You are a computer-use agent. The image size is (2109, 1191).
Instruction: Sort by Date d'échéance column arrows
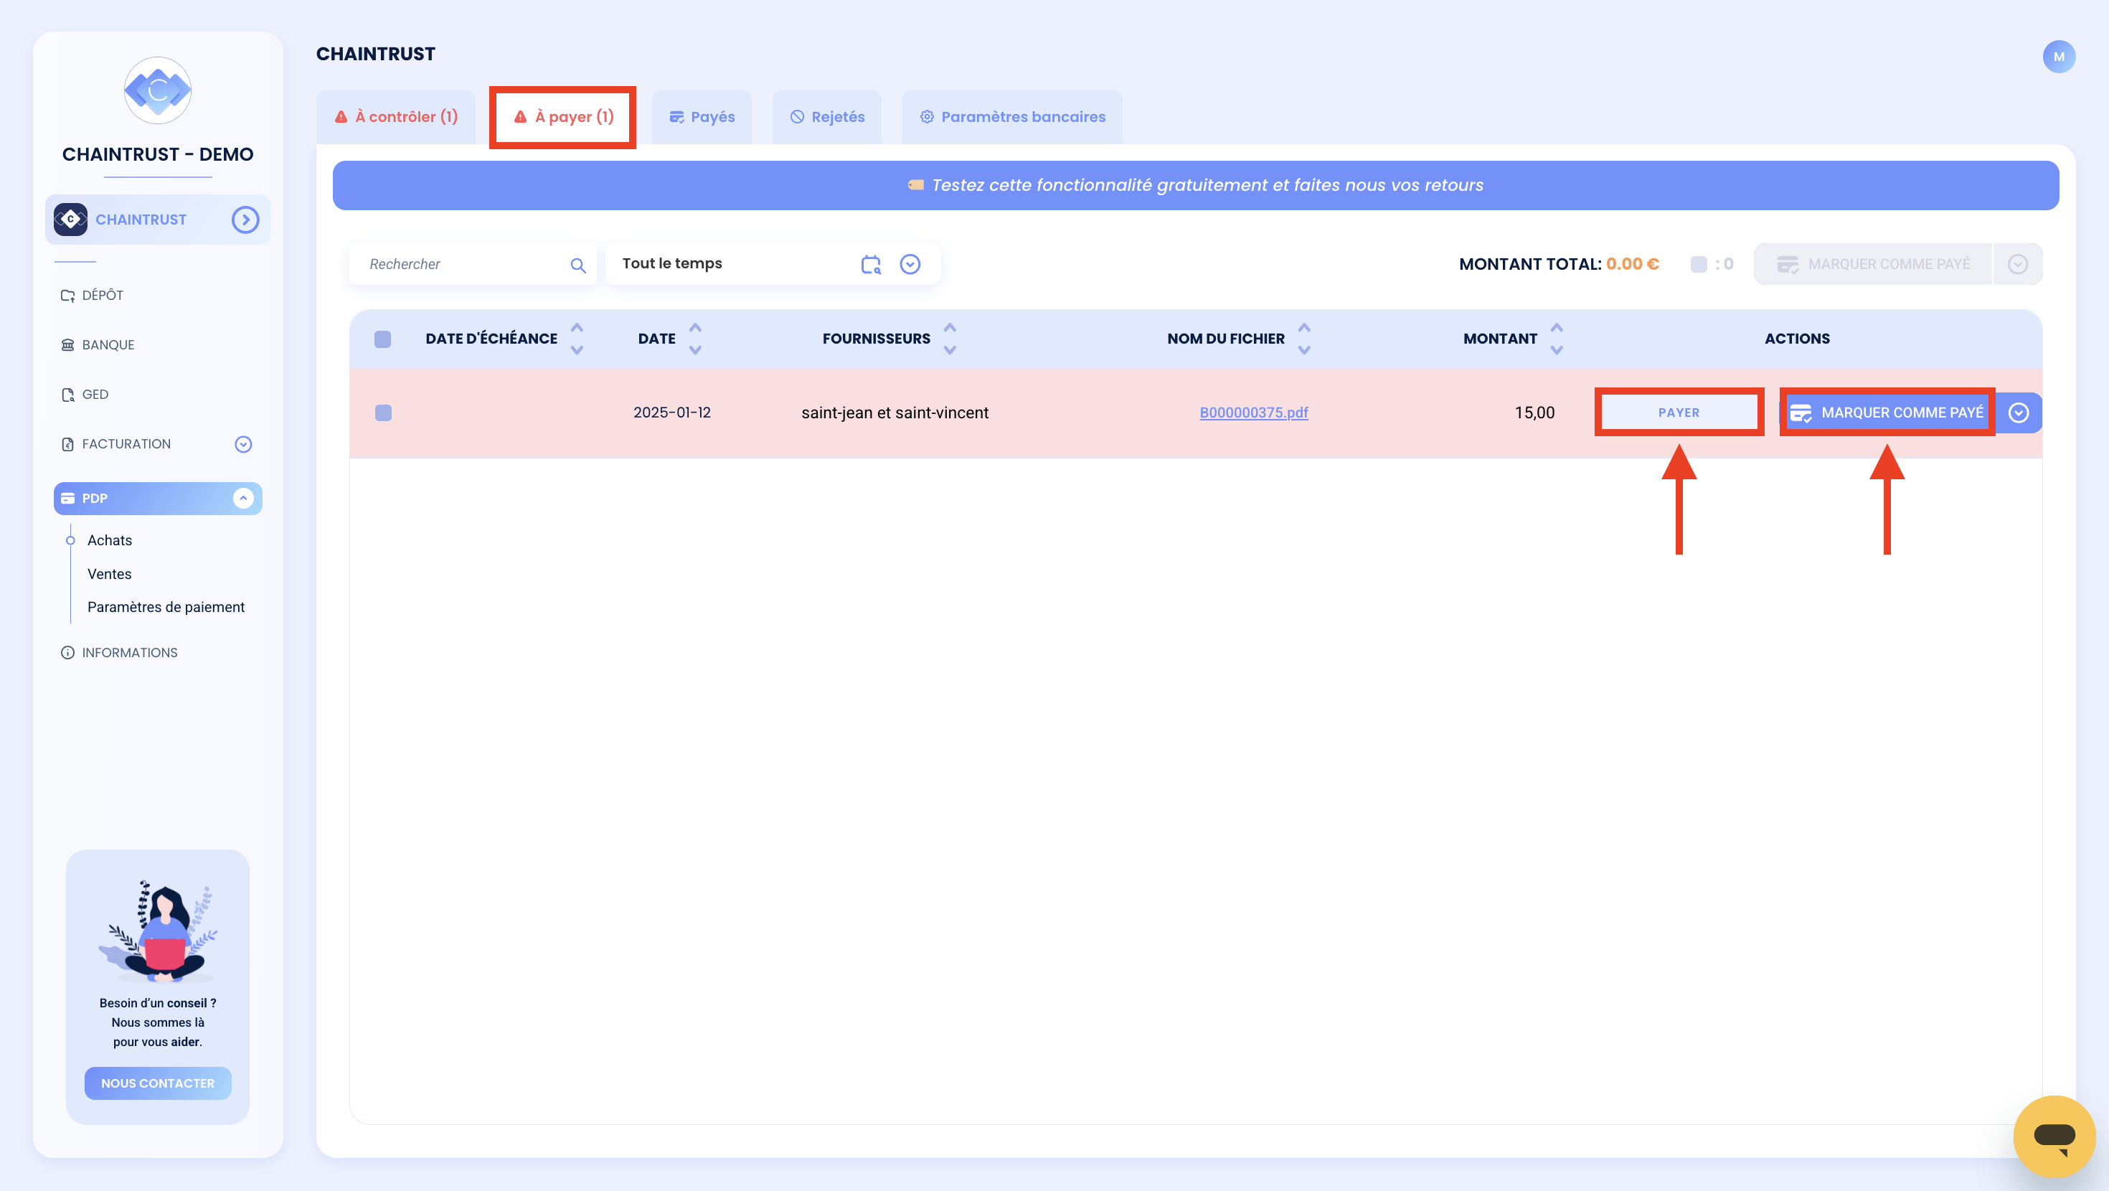[577, 339]
